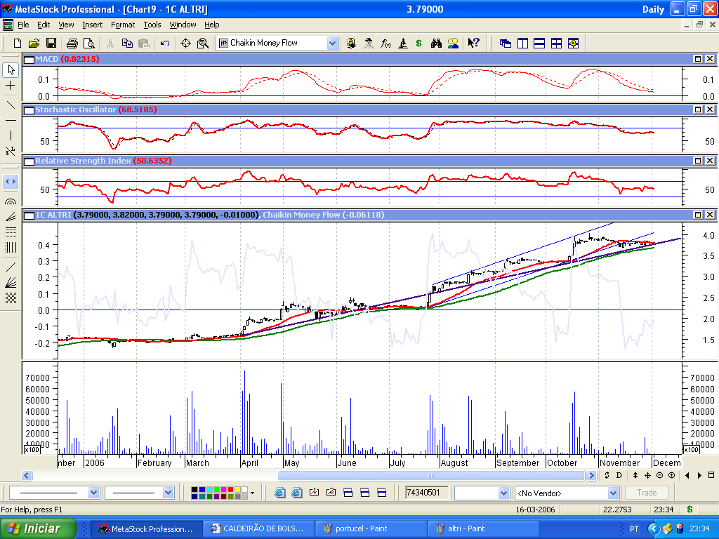Select the trendline drawing tool
Viewport: 719px width, 539px height.
[x=11, y=105]
